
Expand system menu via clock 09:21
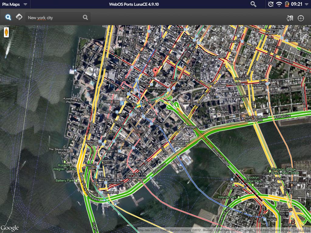(x=296, y=4)
